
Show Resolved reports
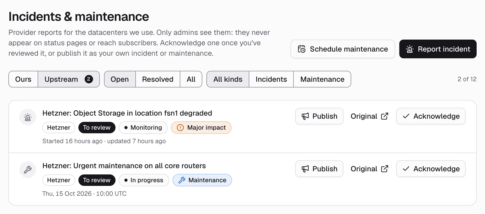(x=158, y=79)
